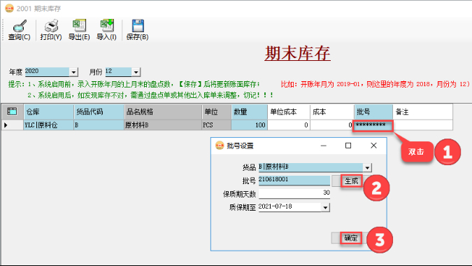Click the Save (保存) floppy disk icon
The width and height of the screenshot is (472, 266).
point(138,26)
